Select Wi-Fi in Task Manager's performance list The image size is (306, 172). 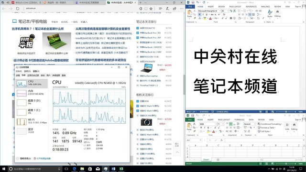coord(32,121)
